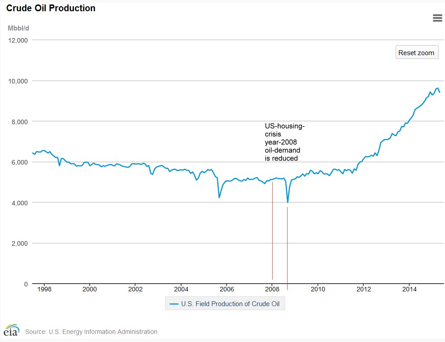Click the 2,000 y-axis label
The image size is (445, 342).
(x=20, y=243)
